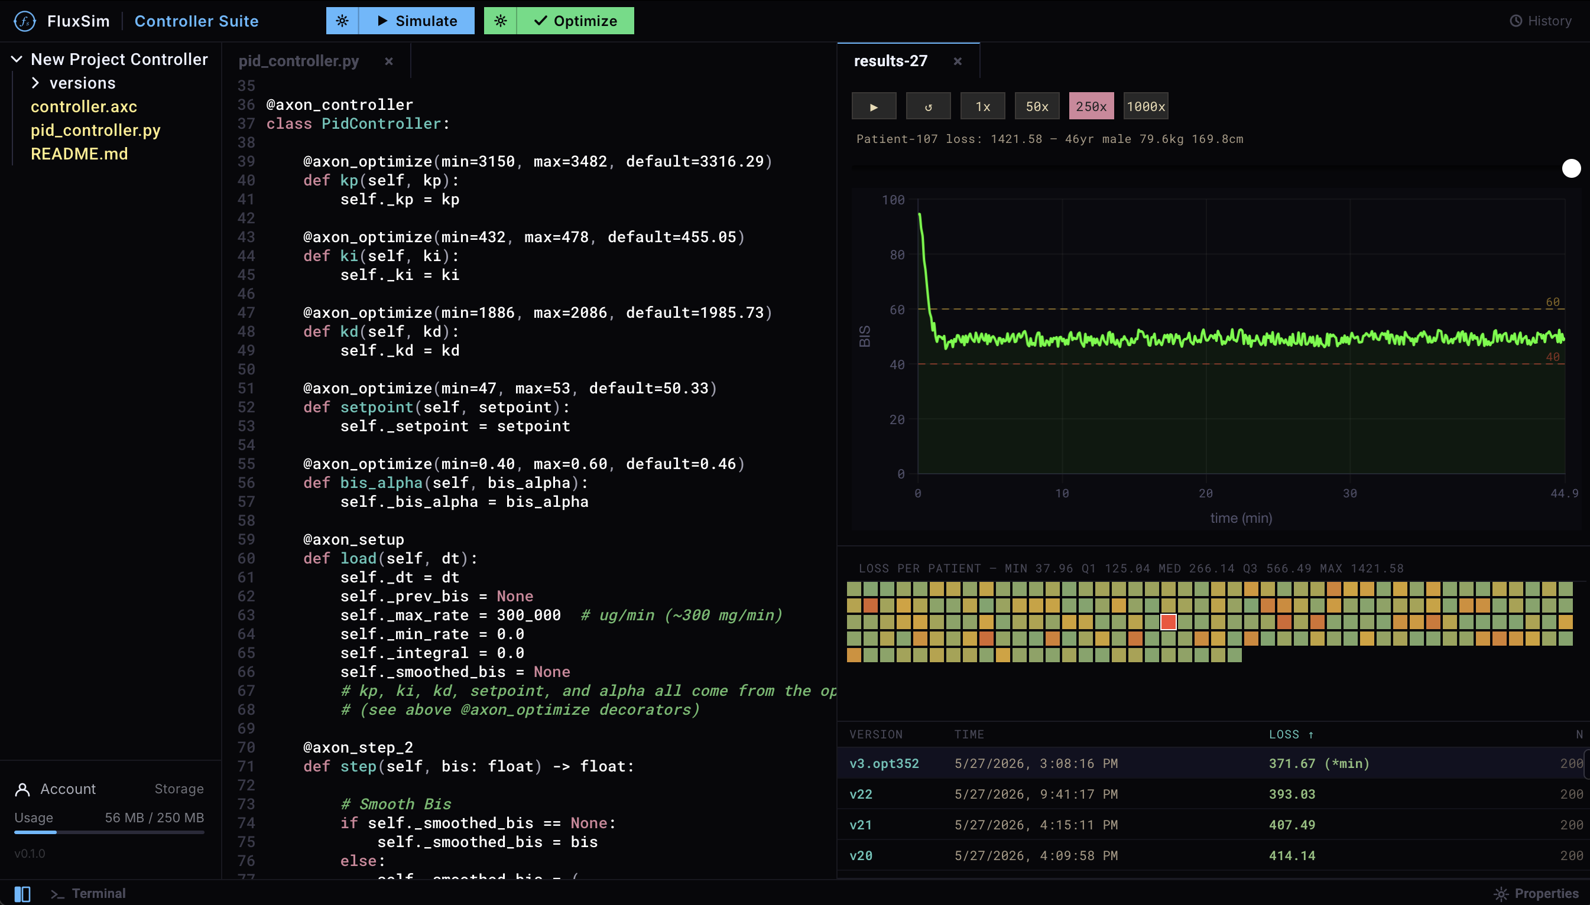Expand the versions folder
The height and width of the screenshot is (905, 1590).
(x=35, y=83)
